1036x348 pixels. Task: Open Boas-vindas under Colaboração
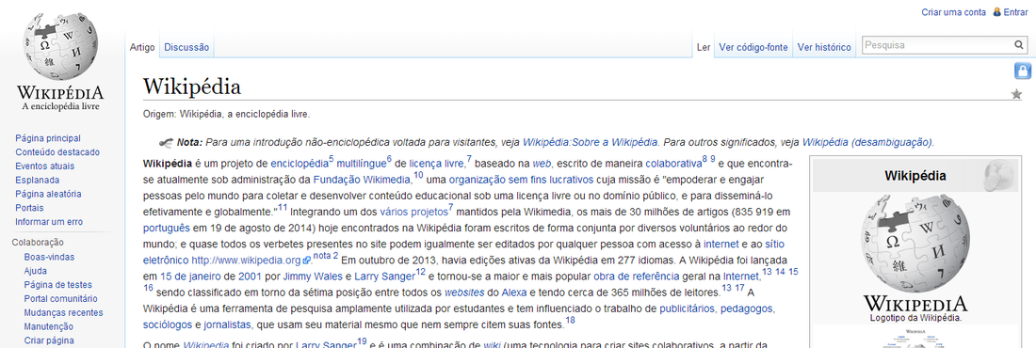49,257
